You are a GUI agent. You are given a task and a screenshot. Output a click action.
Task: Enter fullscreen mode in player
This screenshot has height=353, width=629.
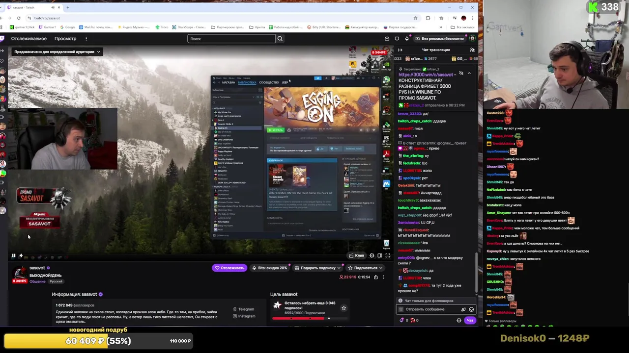coord(388,255)
